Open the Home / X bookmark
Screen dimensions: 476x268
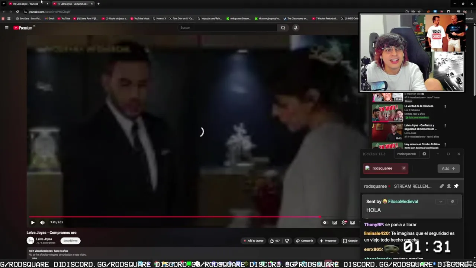click(x=159, y=19)
